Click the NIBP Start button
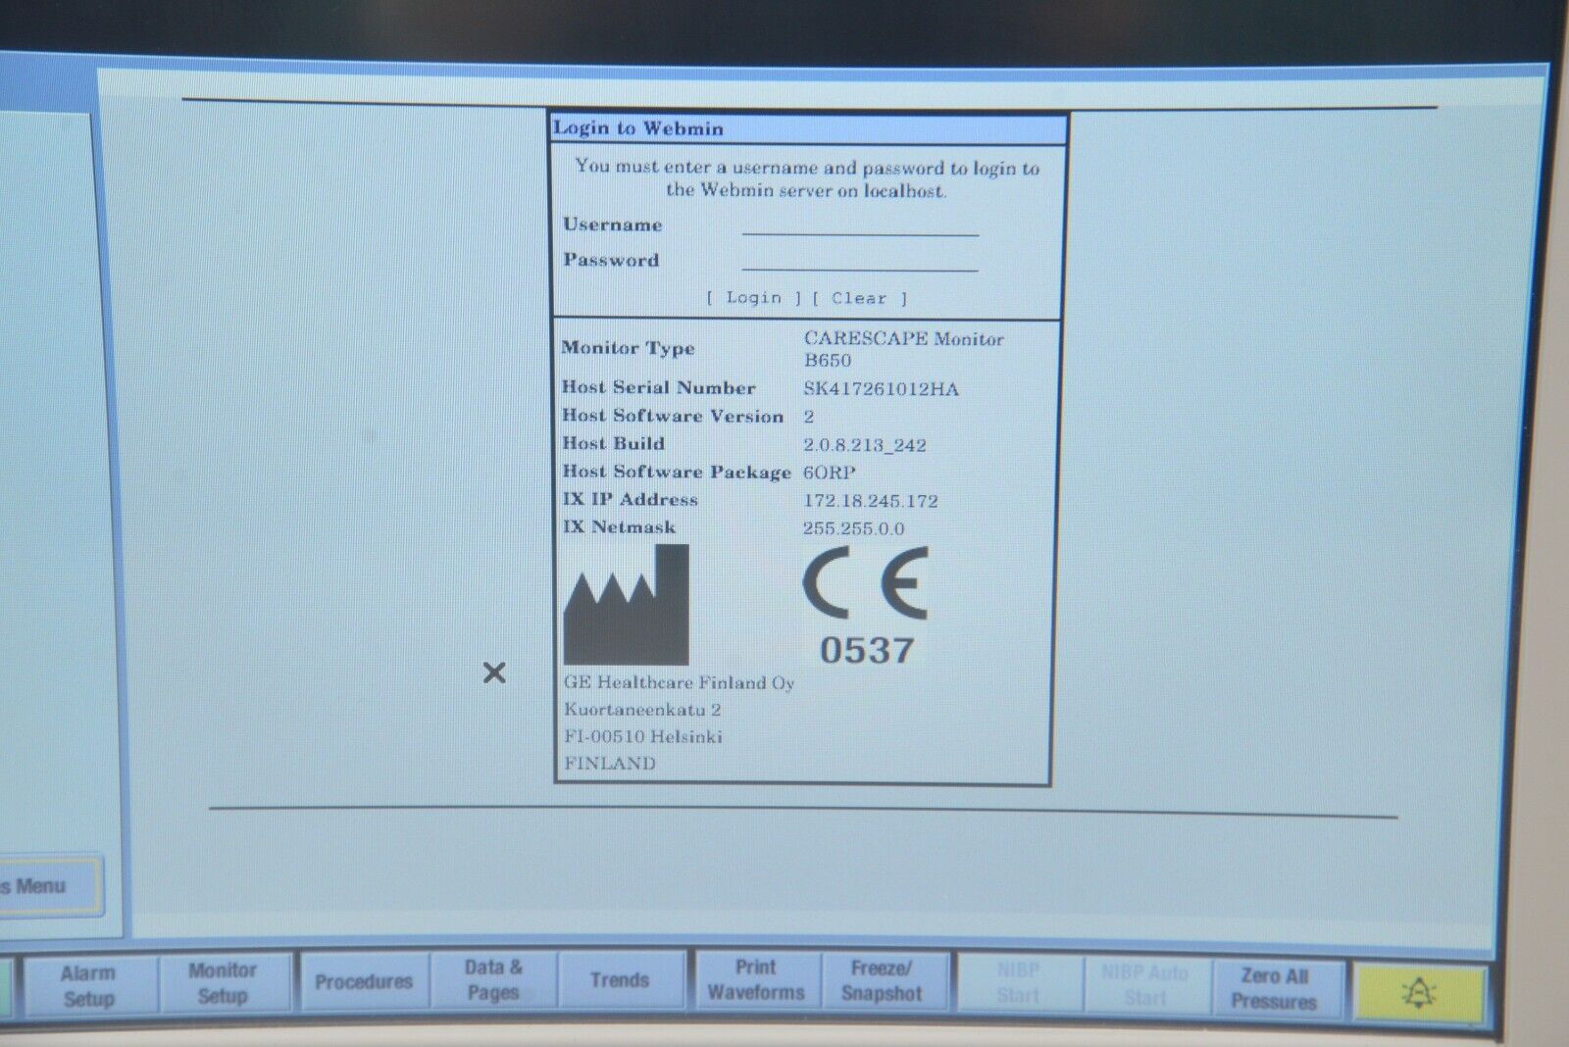This screenshot has width=1569, height=1047. tap(1019, 982)
